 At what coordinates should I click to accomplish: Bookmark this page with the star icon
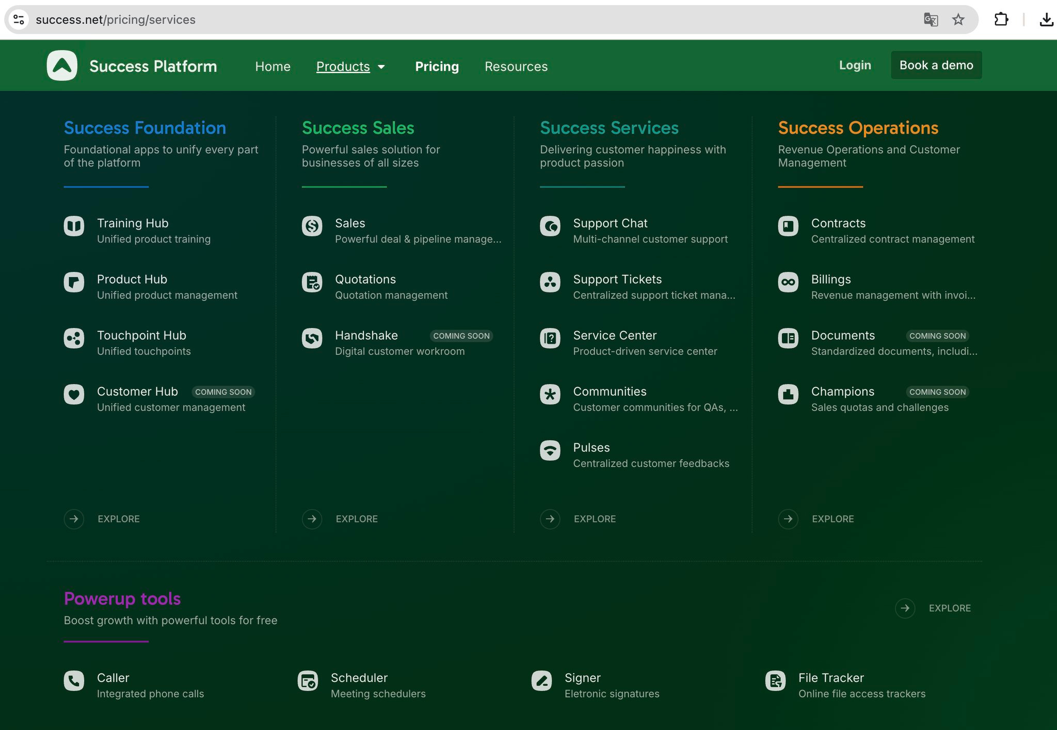pyautogui.click(x=958, y=20)
